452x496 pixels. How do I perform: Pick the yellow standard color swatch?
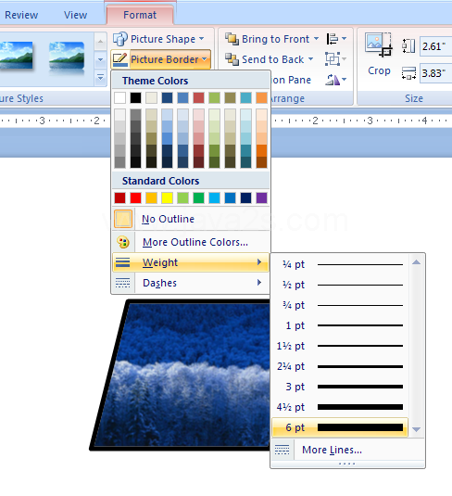click(167, 198)
